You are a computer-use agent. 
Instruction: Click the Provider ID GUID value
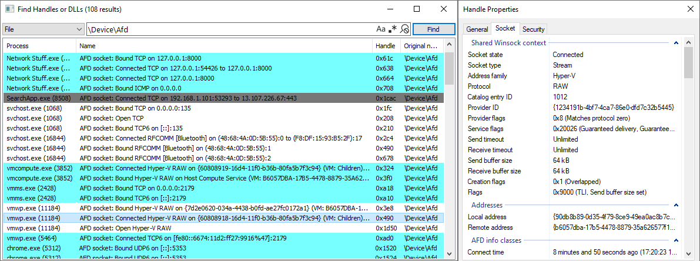click(x=614, y=108)
